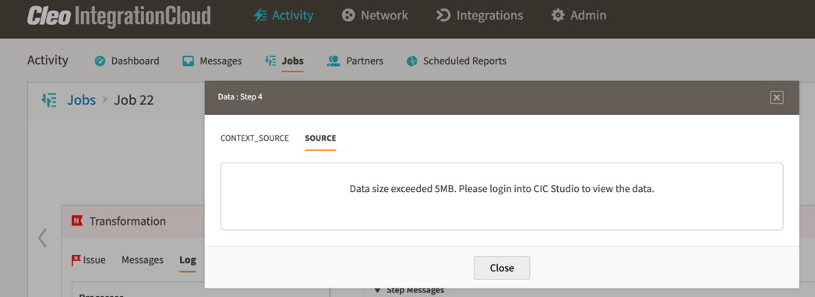
Task: Click the Jobs breadcrumb icon
Action: tap(49, 100)
